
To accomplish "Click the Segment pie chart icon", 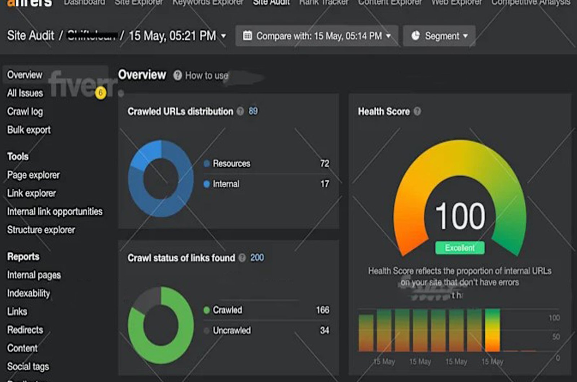I will 416,36.
